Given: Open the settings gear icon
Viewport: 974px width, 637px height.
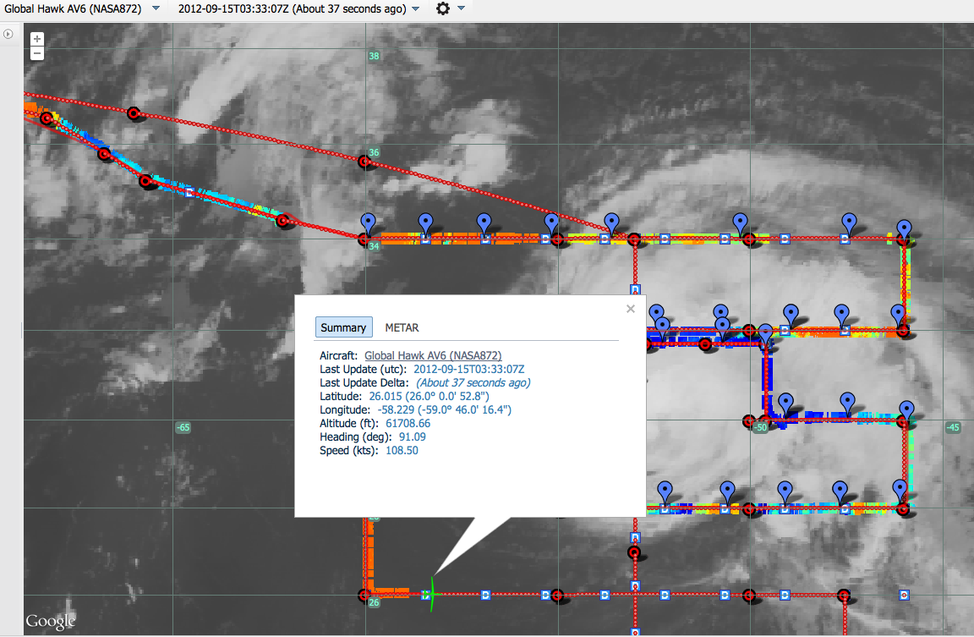Looking at the screenshot, I should (443, 8).
